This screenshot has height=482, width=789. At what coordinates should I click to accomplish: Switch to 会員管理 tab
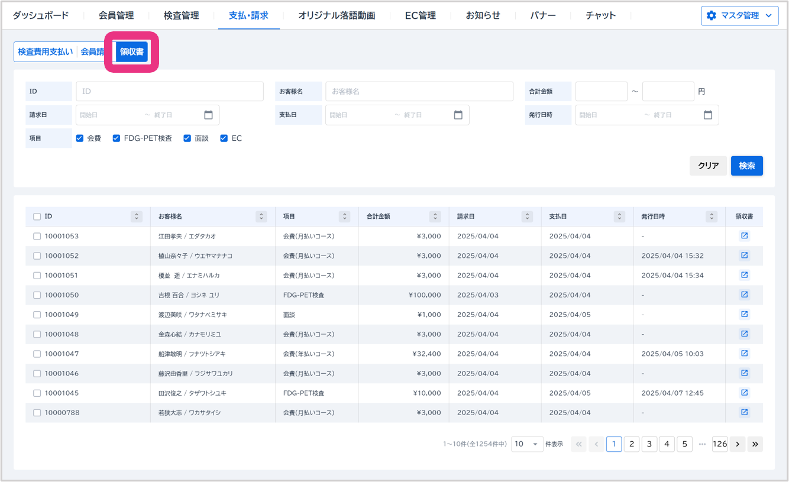click(116, 15)
